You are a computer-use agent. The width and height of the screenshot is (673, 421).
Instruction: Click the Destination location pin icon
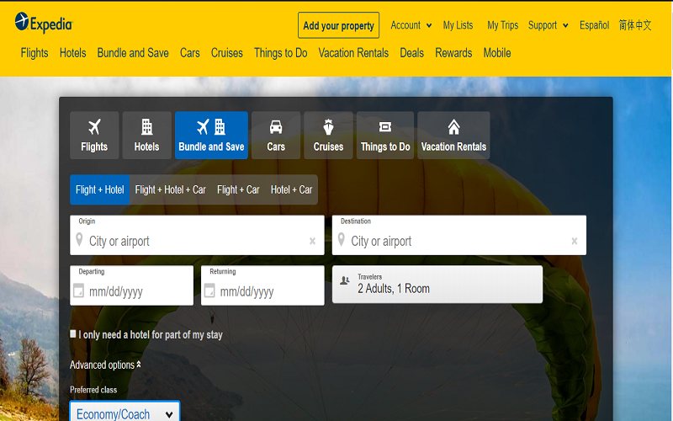pos(342,240)
